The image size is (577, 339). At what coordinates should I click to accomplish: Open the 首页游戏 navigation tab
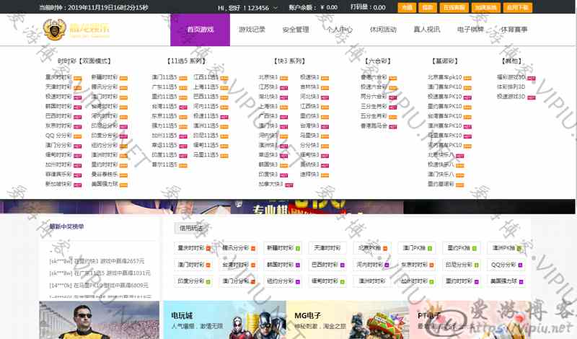click(201, 30)
